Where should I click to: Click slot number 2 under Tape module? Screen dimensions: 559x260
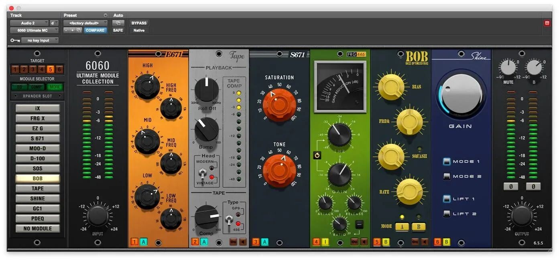pyautogui.click(x=195, y=242)
